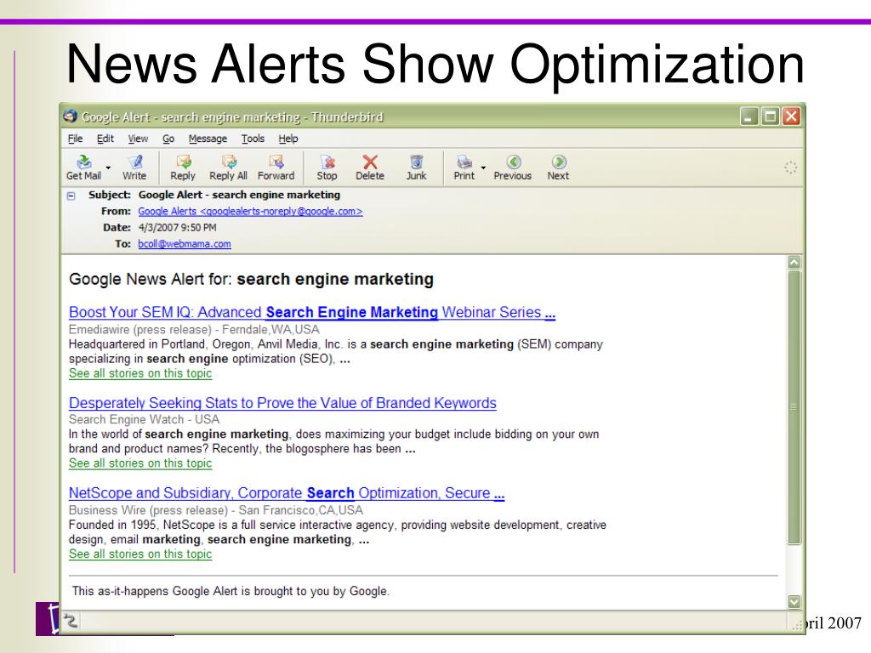
Task: Click See all stories under Search Engine Watch
Action: (140, 463)
